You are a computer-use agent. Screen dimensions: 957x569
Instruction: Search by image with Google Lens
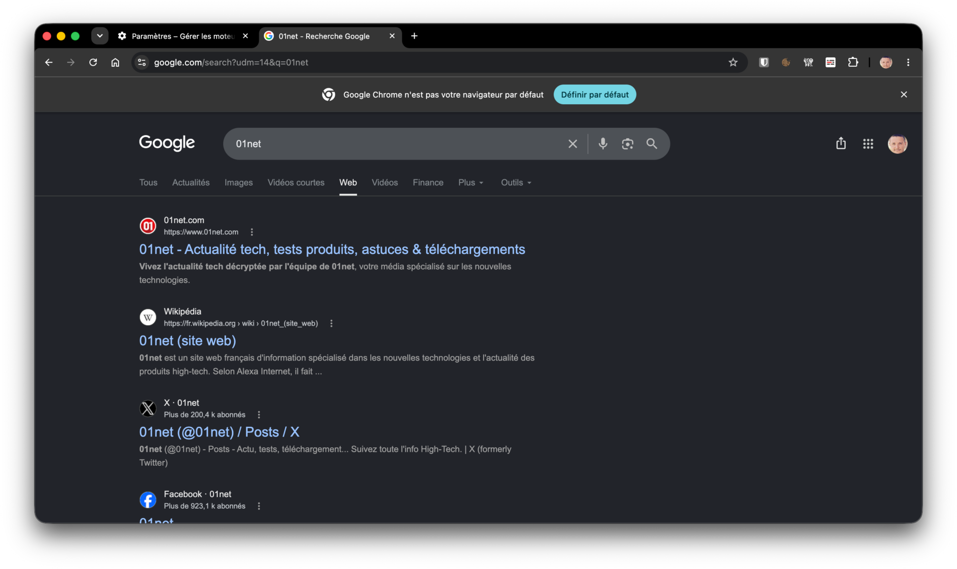628,144
